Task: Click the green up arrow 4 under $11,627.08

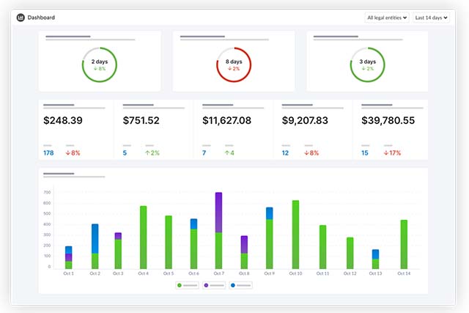Action: click(x=229, y=152)
